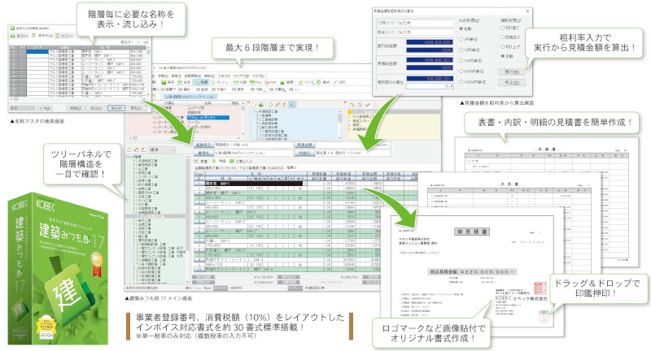Click the 行挿入 row insert toolbar icon

coord(214,89)
